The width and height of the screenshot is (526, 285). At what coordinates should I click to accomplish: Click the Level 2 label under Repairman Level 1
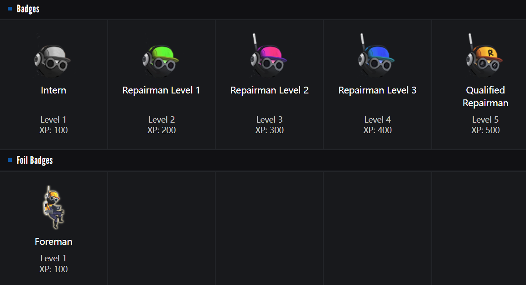161,120
